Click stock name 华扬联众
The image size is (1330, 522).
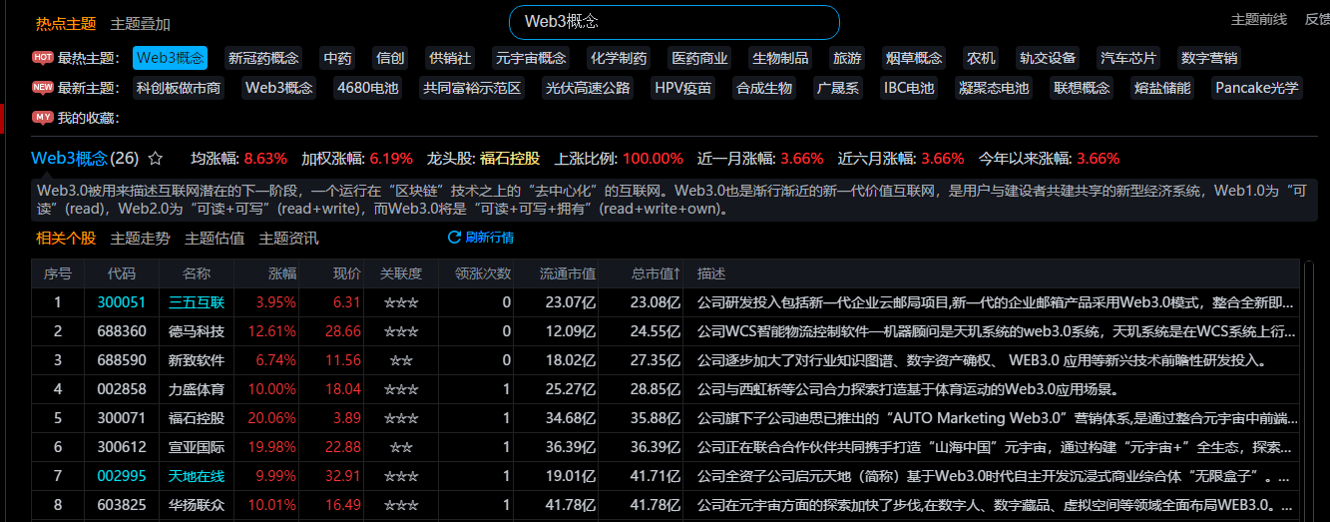[197, 505]
